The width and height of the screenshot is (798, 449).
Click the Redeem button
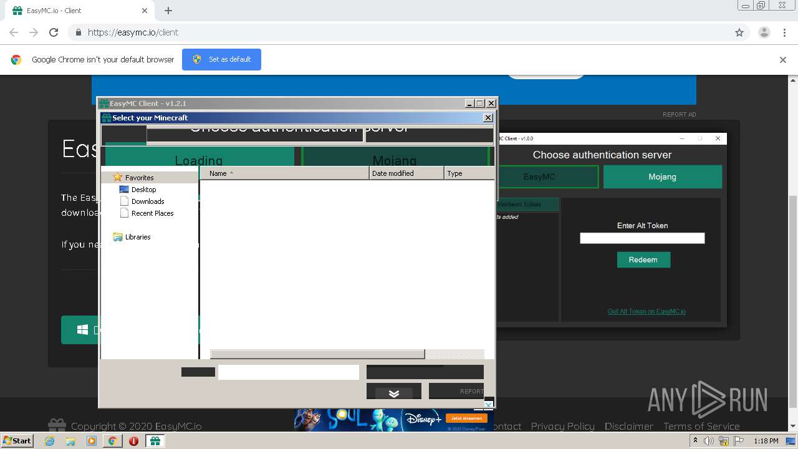pyautogui.click(x=643, y=260)
